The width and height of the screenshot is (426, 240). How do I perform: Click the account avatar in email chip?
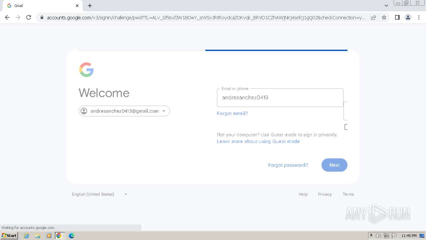(84, 111)
